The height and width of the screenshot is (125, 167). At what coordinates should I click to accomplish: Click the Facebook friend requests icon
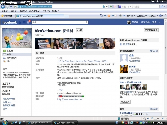(20, 22)
